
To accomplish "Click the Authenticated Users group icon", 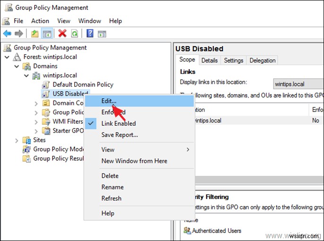I will (x=187, y=231).
